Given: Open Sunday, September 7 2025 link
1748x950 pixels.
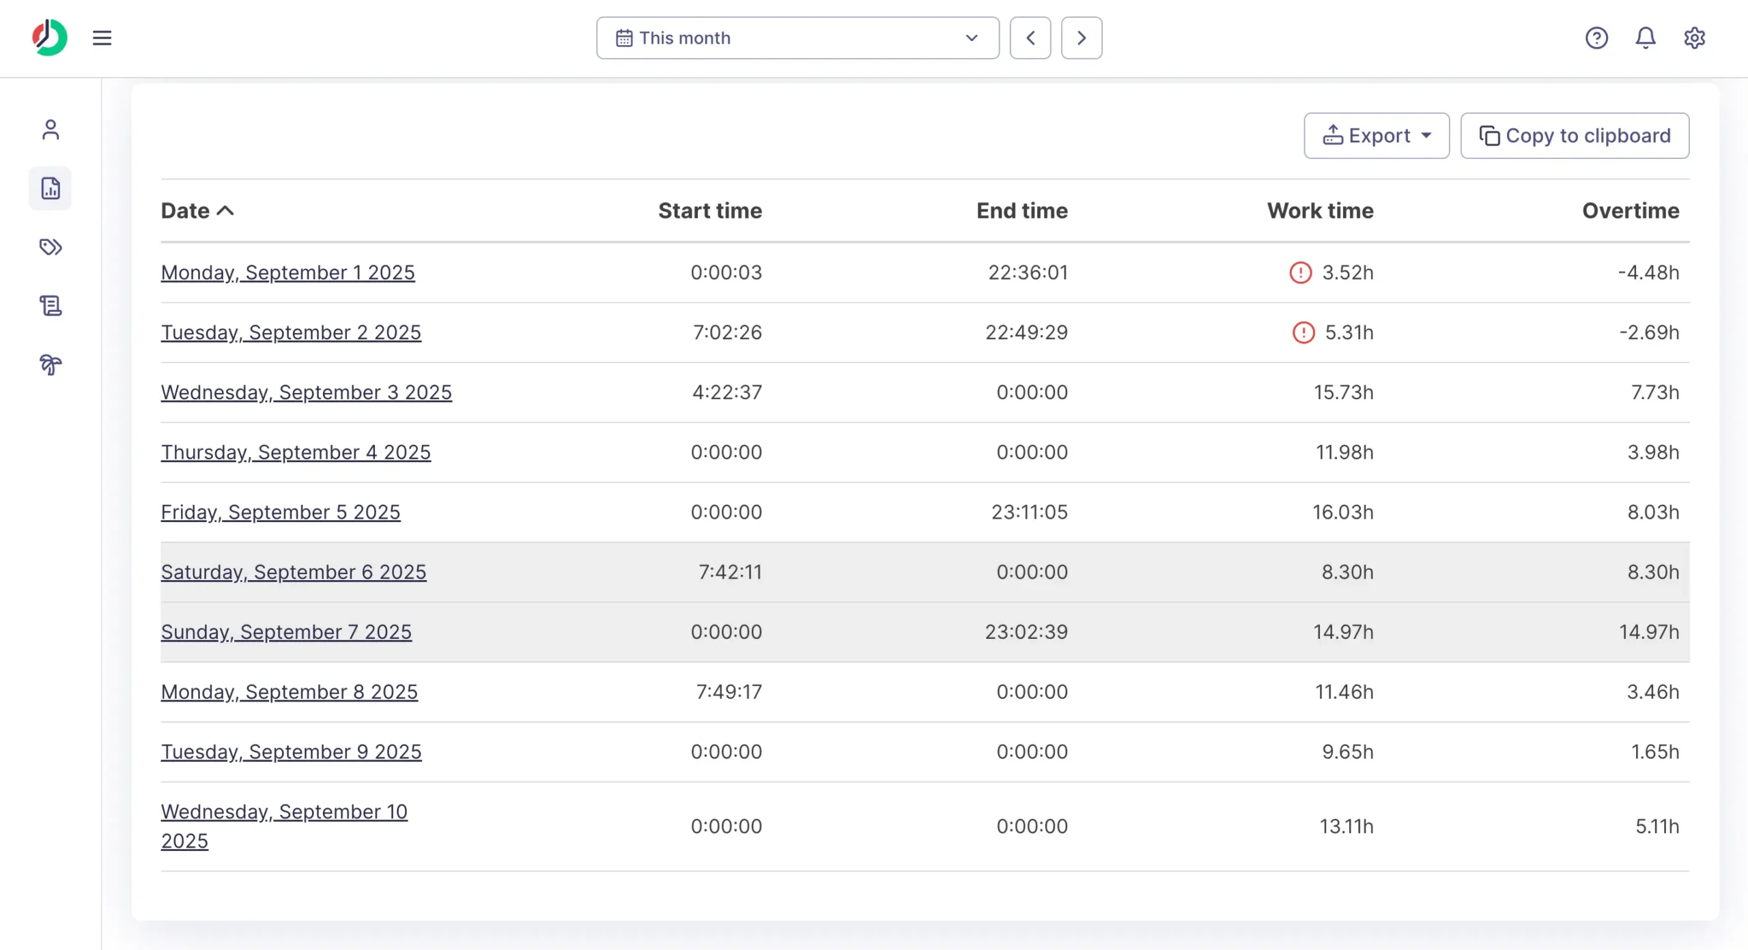Looking at the screenshot, I should (286, 632).
